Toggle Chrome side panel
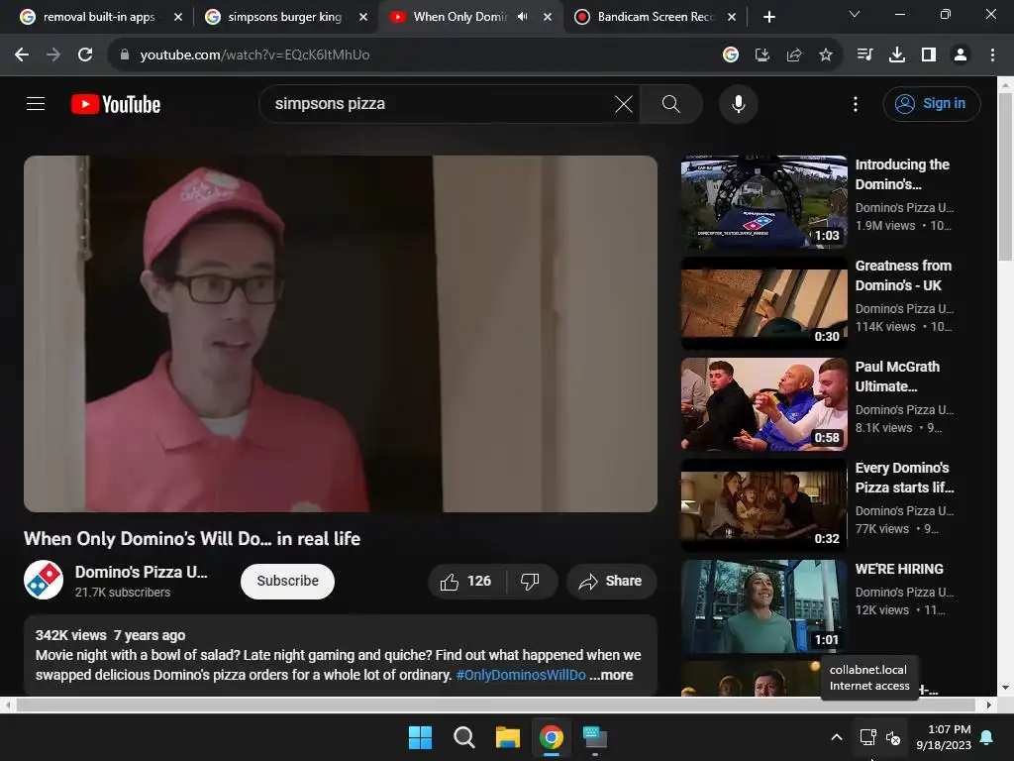 tap(929, 55)
